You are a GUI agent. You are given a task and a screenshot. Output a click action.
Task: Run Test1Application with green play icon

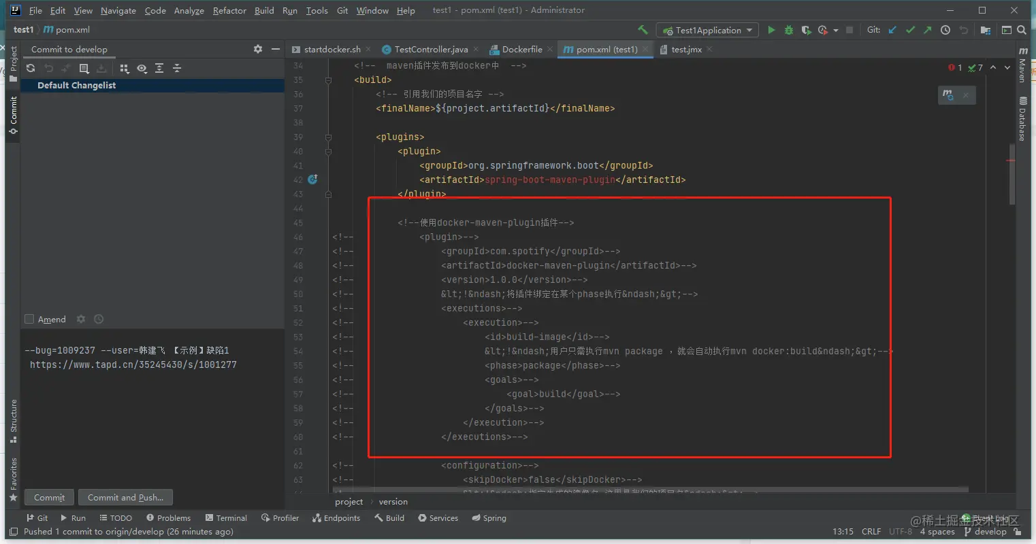coord(771,30)
